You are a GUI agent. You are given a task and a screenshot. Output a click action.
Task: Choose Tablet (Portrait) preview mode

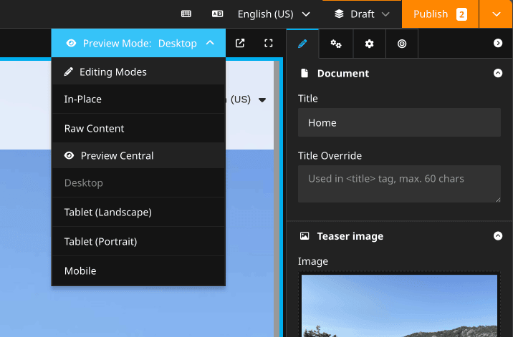click(138, 241)
